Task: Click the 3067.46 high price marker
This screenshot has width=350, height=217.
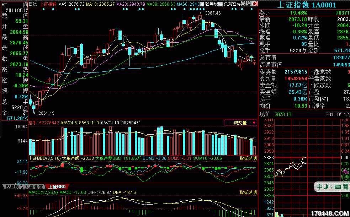Action: tap(213, 13)
